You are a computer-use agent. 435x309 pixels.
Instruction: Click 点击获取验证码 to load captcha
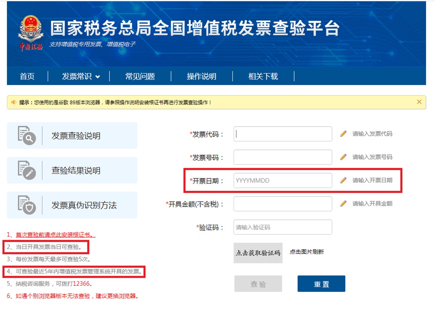(258, 253)
